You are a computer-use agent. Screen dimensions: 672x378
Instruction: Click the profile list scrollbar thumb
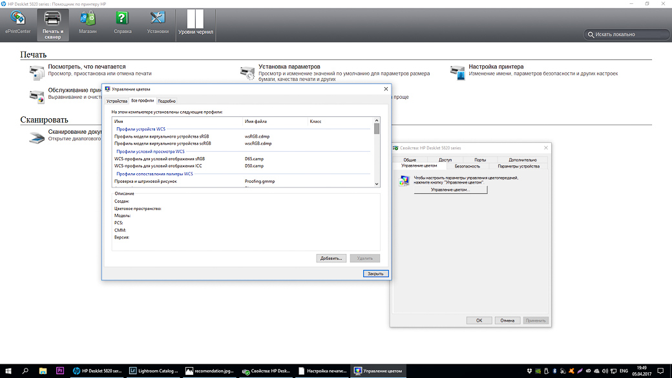coord(377,129)
